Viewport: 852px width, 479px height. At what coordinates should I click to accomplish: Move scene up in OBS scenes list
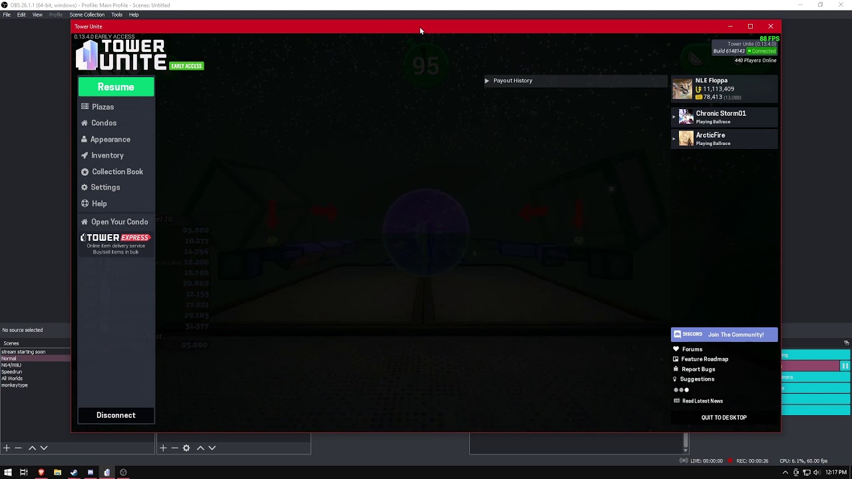pyautogui.click(x=32, y=448)
